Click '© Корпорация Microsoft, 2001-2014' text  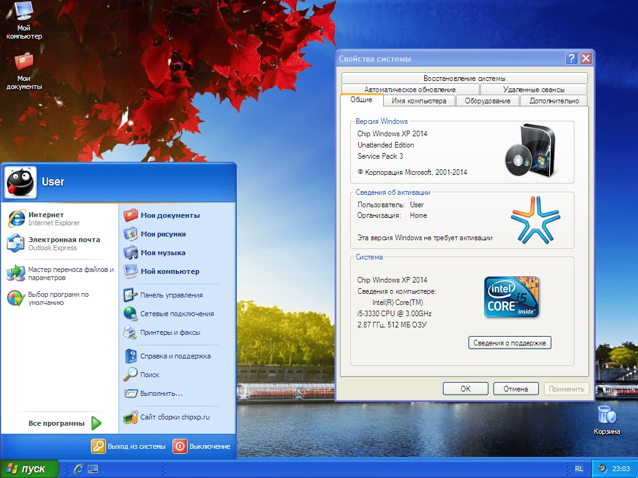412,172
